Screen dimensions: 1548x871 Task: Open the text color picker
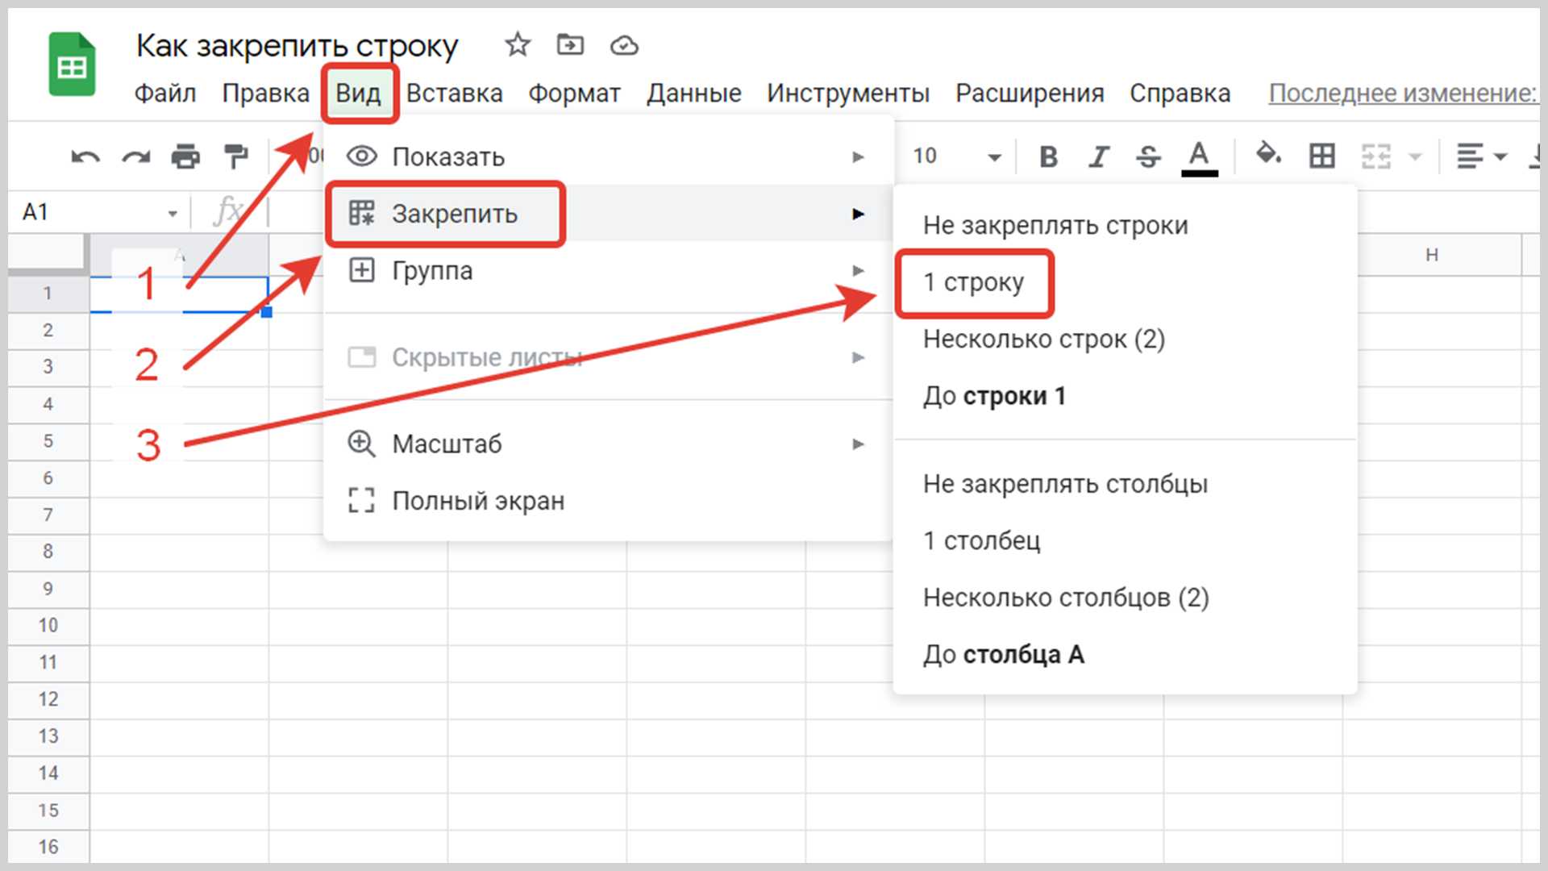pyautogui.click(x=1199, y=157)
